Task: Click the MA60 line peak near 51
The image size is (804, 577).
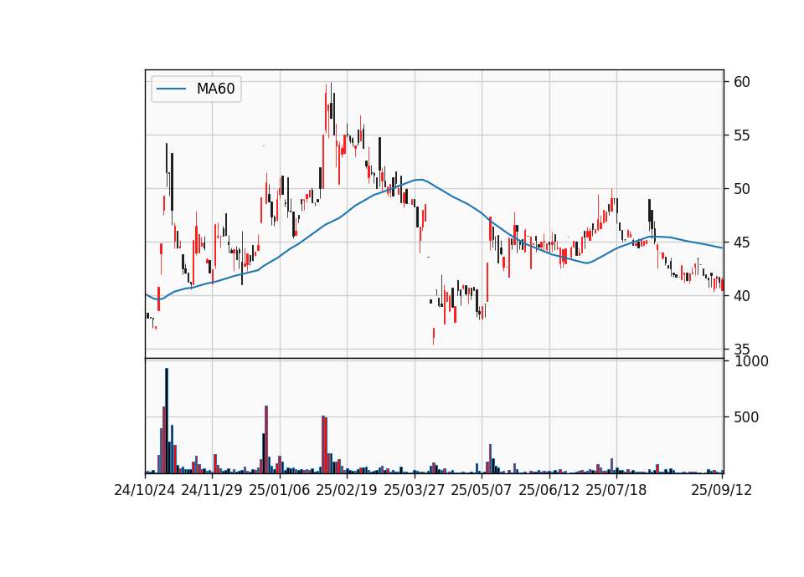Action: (x=420, y=180)
